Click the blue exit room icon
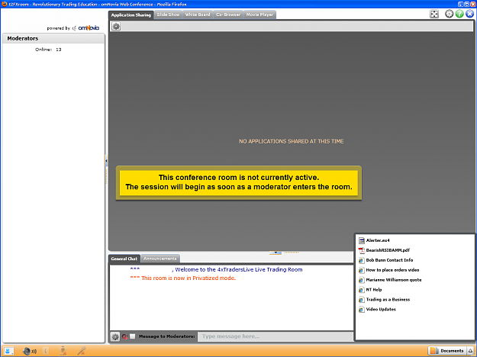 pyautogui.click(x=469, y=14)
